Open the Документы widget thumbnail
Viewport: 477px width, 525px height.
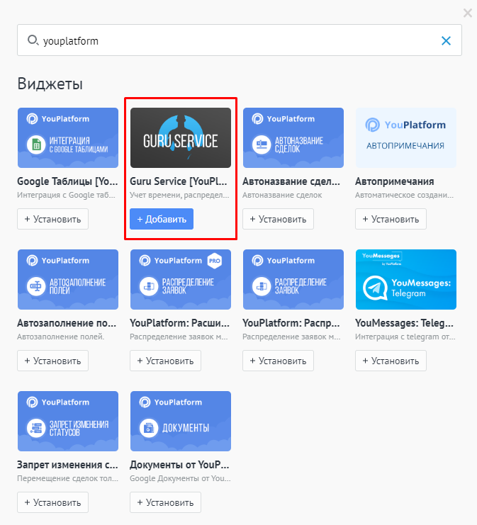pyautogui.click(x=181, y=421)
